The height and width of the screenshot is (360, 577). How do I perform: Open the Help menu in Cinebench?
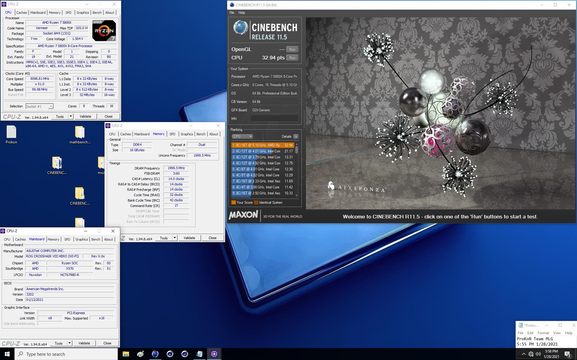(242, 13)
